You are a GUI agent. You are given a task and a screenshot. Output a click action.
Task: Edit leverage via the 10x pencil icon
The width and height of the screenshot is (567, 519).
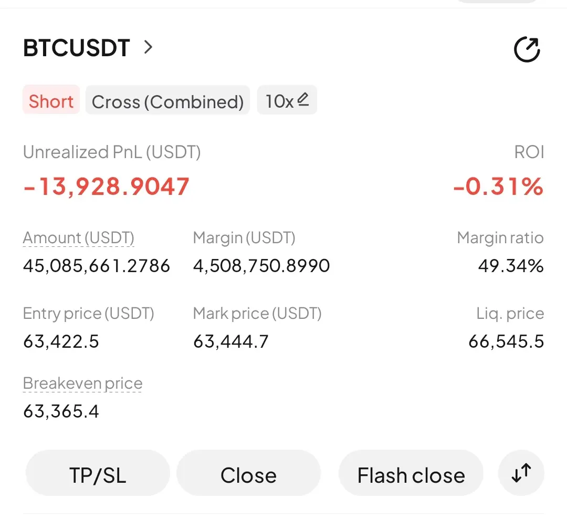[303, 99]
